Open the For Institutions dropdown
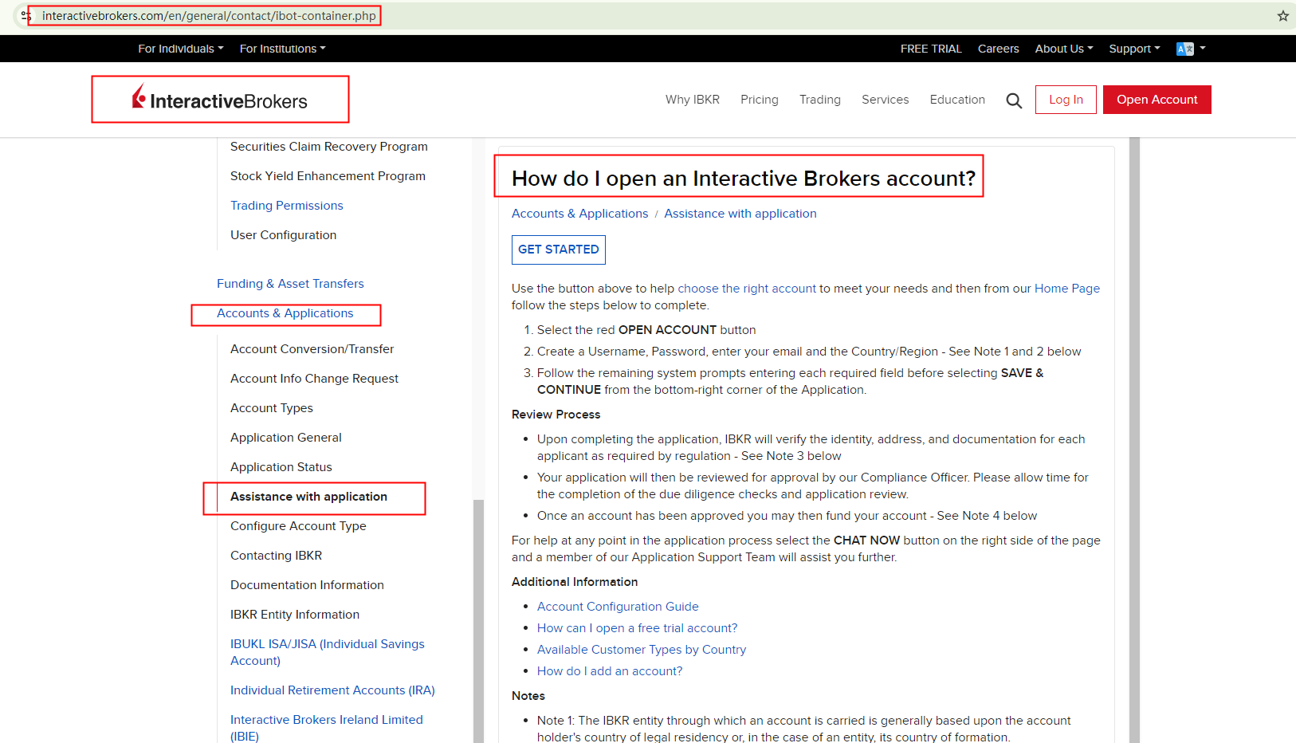This screenshot has width=1296, height=743. 282,49
